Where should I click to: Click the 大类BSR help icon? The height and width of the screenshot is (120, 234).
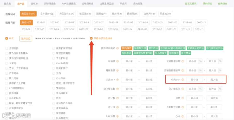(x=118, y=80)
